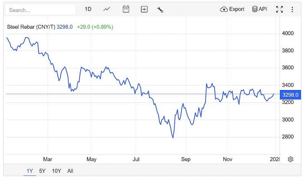Image resolution: width=303 pixels, height=180 pixels.
Task: Open chart settings gear icon
Action: coord(291,159)
